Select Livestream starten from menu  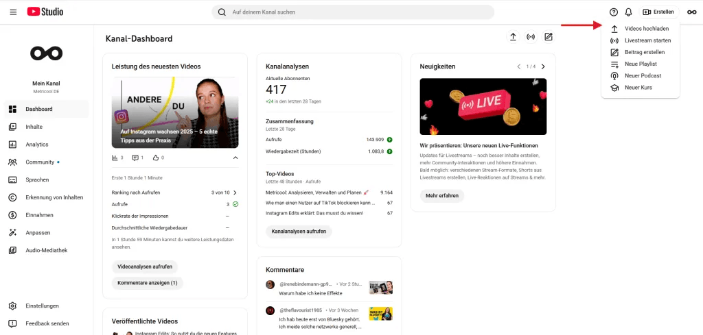point(641,40)
